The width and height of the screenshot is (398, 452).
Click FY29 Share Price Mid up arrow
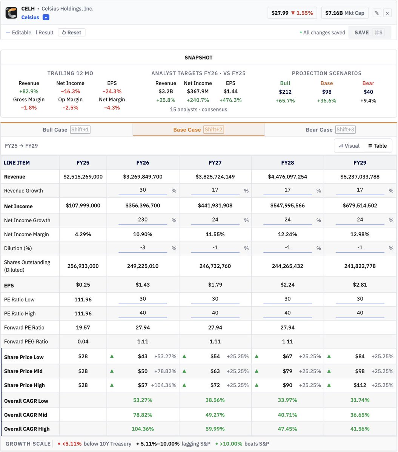tap(329, 371)
